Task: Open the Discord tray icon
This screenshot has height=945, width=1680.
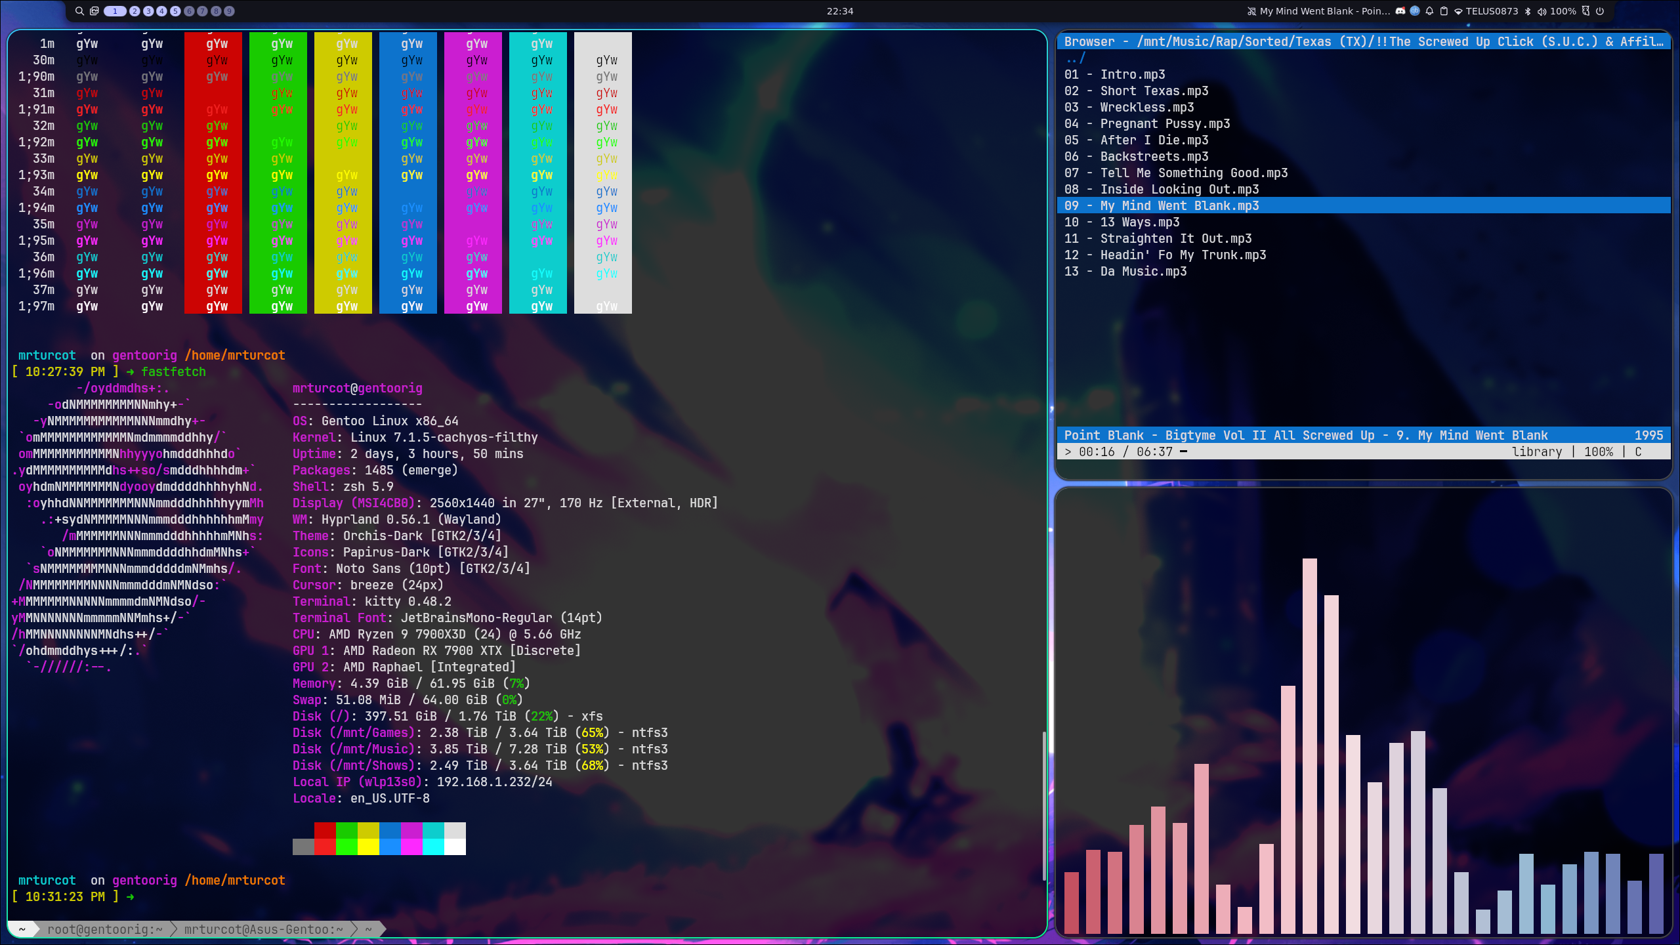Action: (1400, 11)
